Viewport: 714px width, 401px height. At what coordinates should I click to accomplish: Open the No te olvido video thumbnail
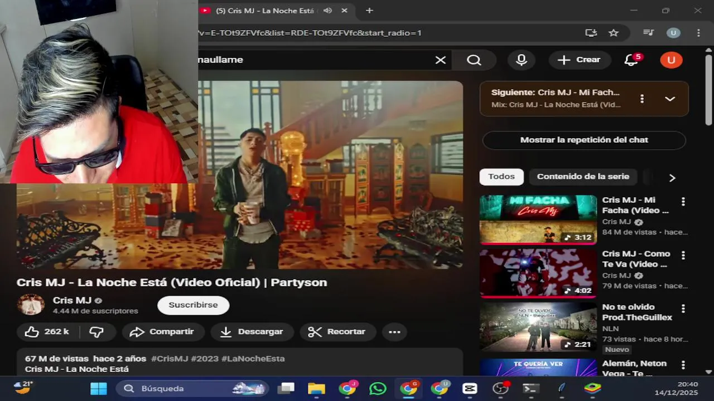(x=538, y=327)
